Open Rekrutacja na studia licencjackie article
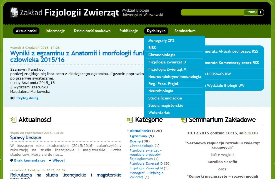275x179 pixels. pyautogui.click(x=66, y=176)
